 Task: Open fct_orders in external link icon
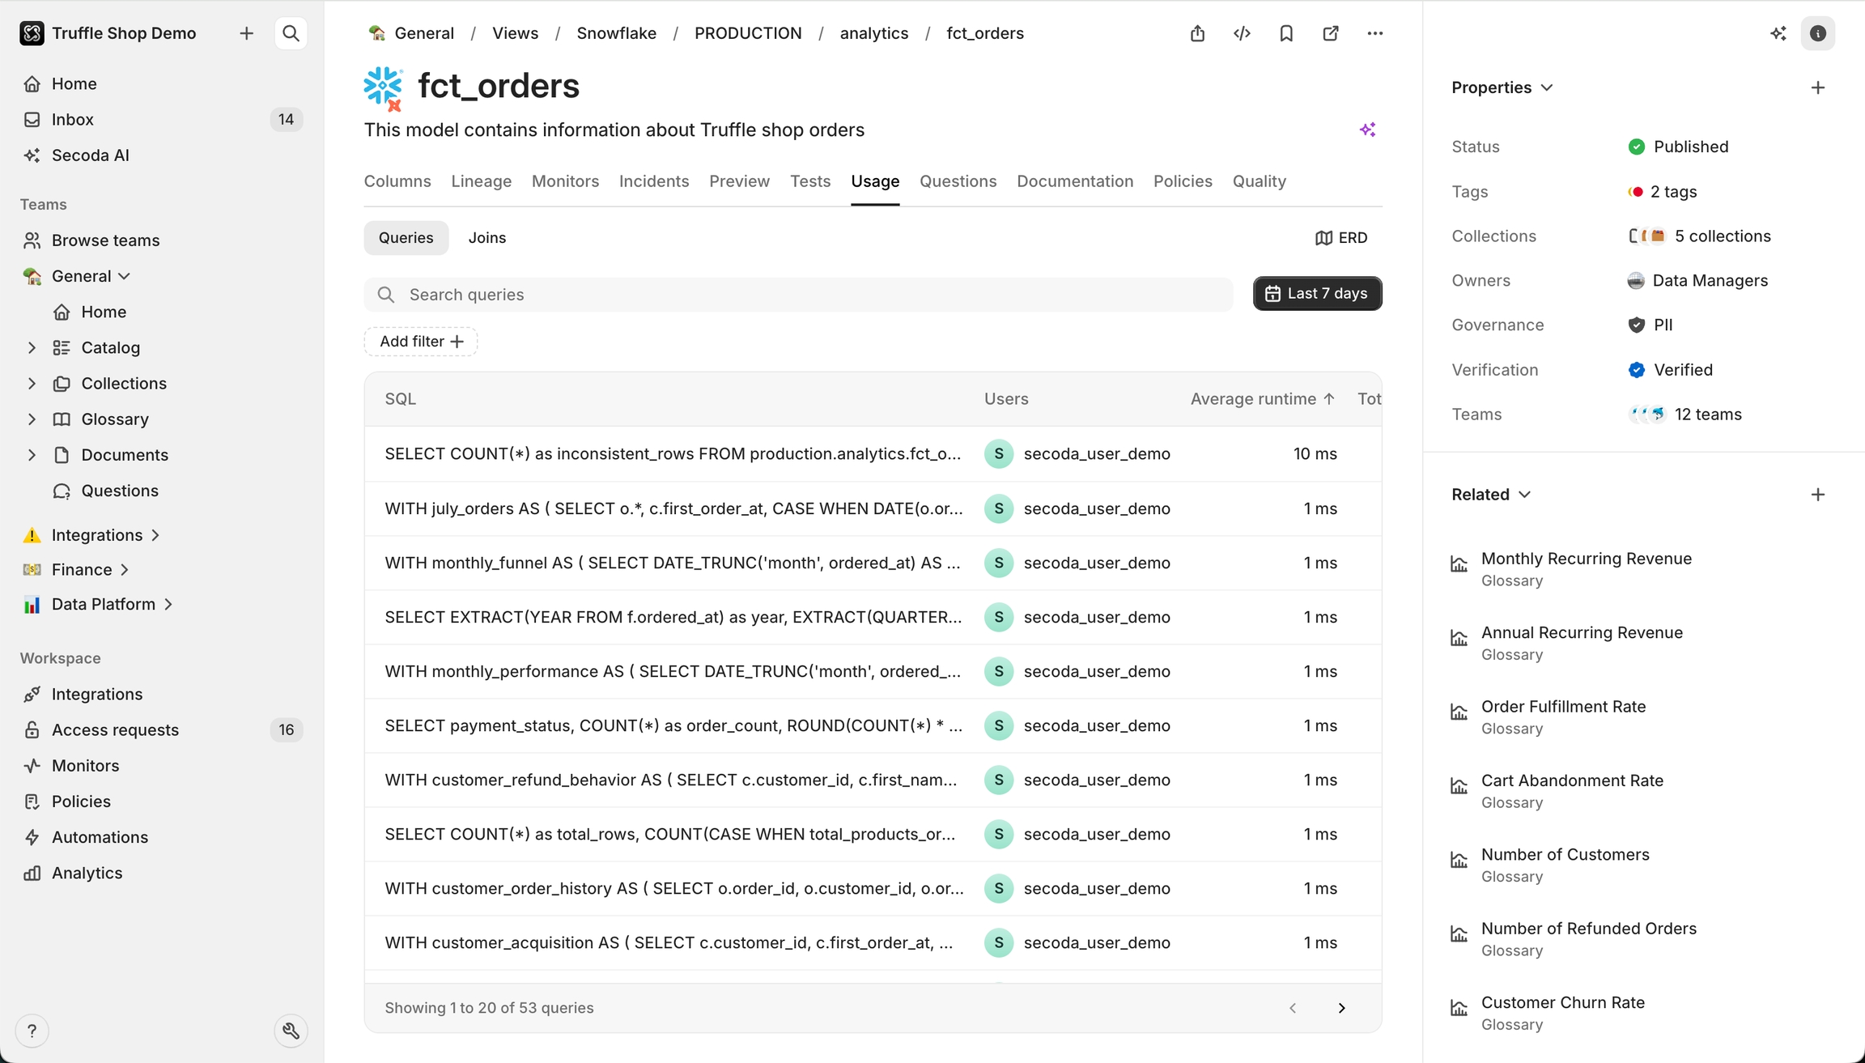pos(1331,33)
